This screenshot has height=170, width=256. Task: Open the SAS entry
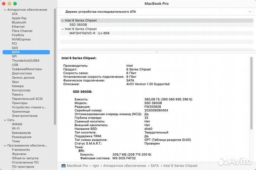(x=15, y=48)
